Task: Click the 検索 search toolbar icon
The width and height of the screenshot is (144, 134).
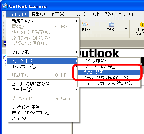Action: pyautogui.click(x=111, y=27)
